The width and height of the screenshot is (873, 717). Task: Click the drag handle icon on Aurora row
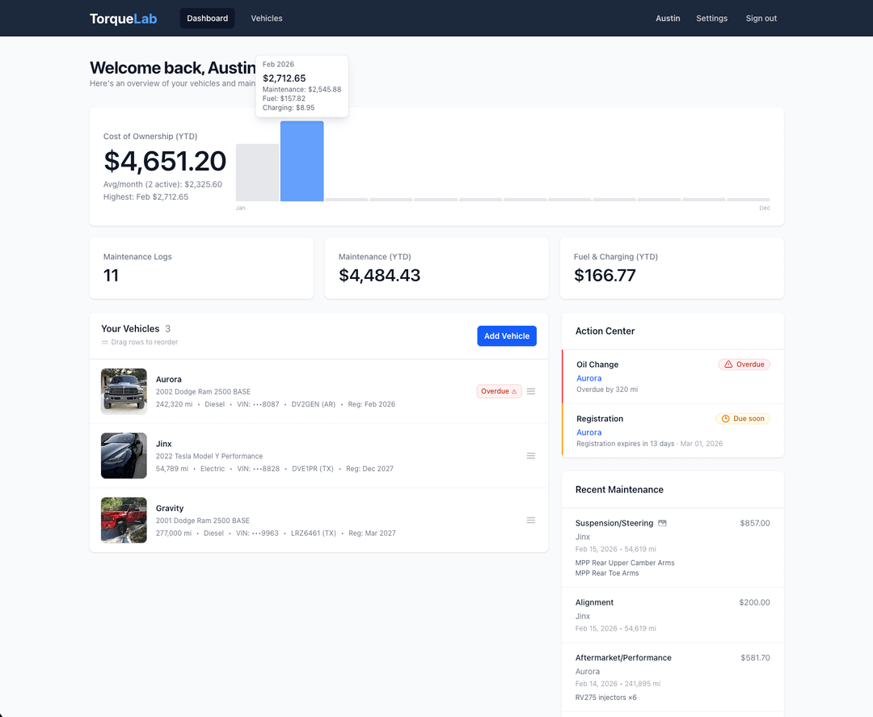531,391
